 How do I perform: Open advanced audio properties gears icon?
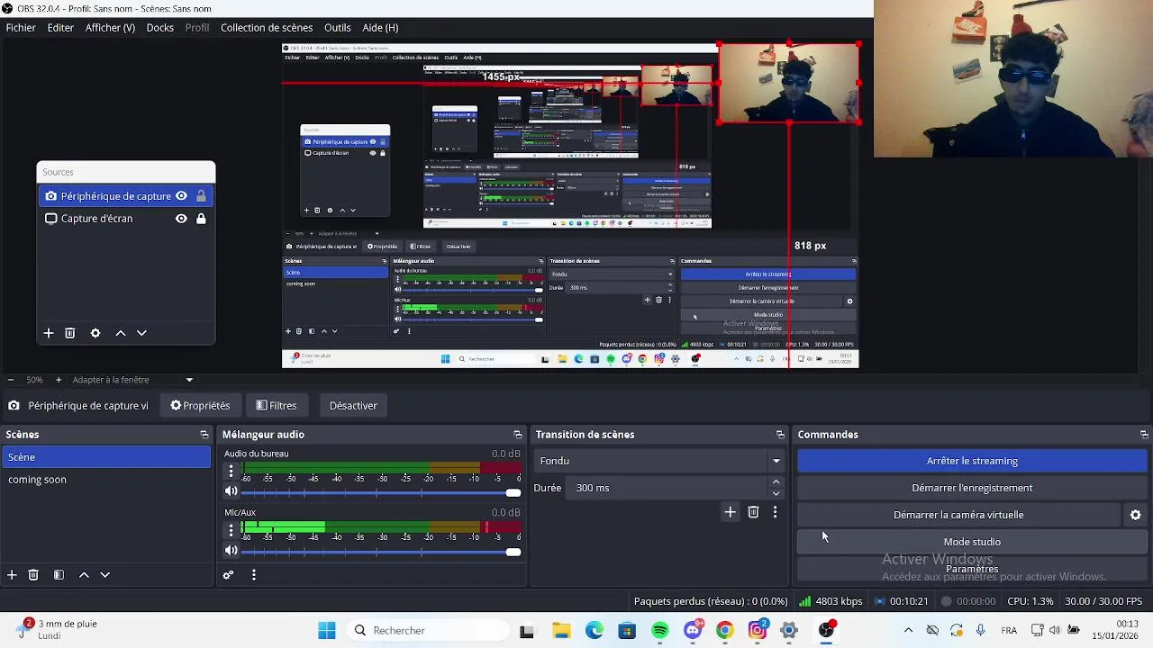(228, 575)
